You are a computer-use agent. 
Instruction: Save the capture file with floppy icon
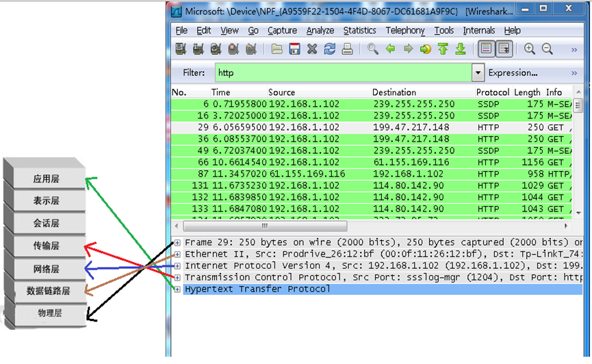click(294, 49)
